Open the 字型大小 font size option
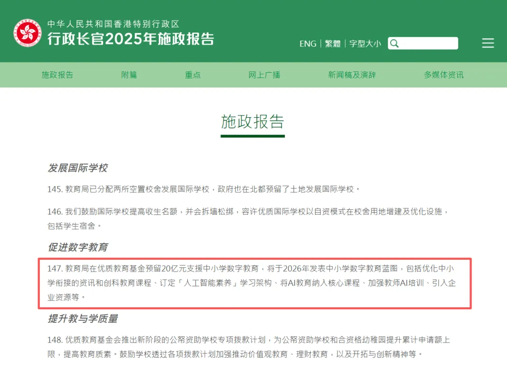This screenshot has width=507, height=369. pyautogui.click(x=365, y=43)
